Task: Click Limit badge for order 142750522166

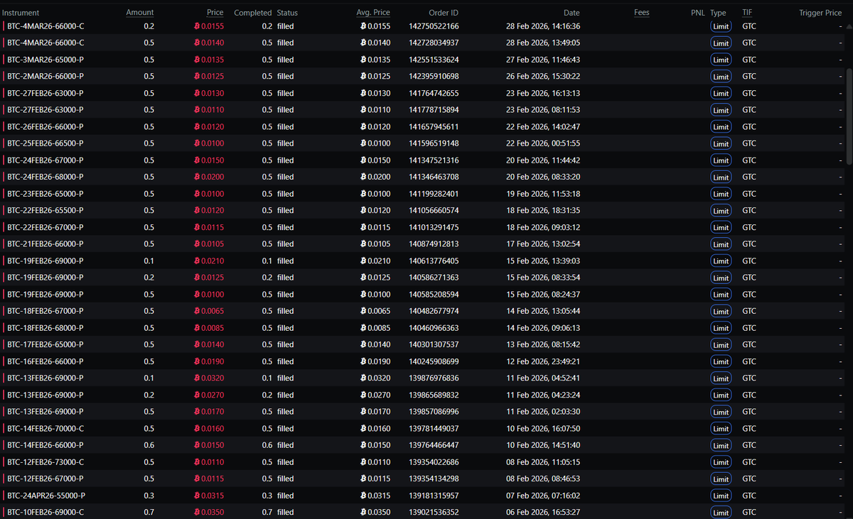Action: (721, 26)
